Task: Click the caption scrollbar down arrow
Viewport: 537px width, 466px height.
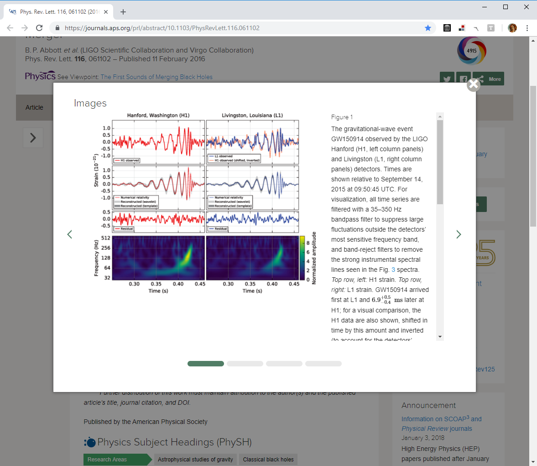Action: [x=440, y=337]
